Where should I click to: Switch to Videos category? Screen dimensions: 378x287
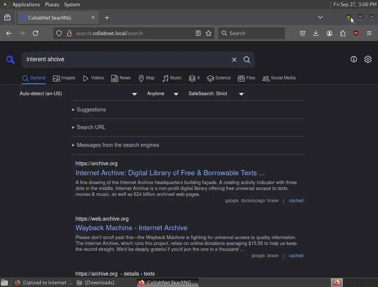(x=93, y=78)
